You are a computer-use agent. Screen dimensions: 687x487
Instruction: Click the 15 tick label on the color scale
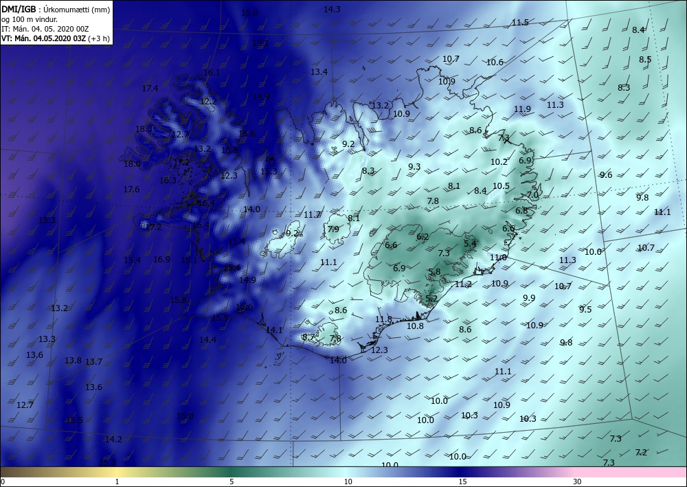[x=462, y=482]
